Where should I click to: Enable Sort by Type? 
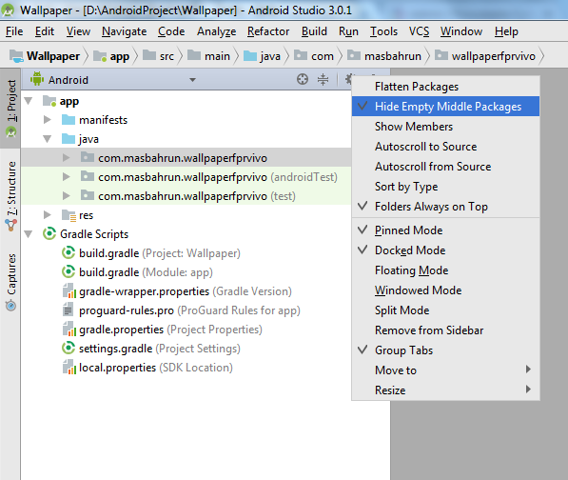click(x=445, y=186)
